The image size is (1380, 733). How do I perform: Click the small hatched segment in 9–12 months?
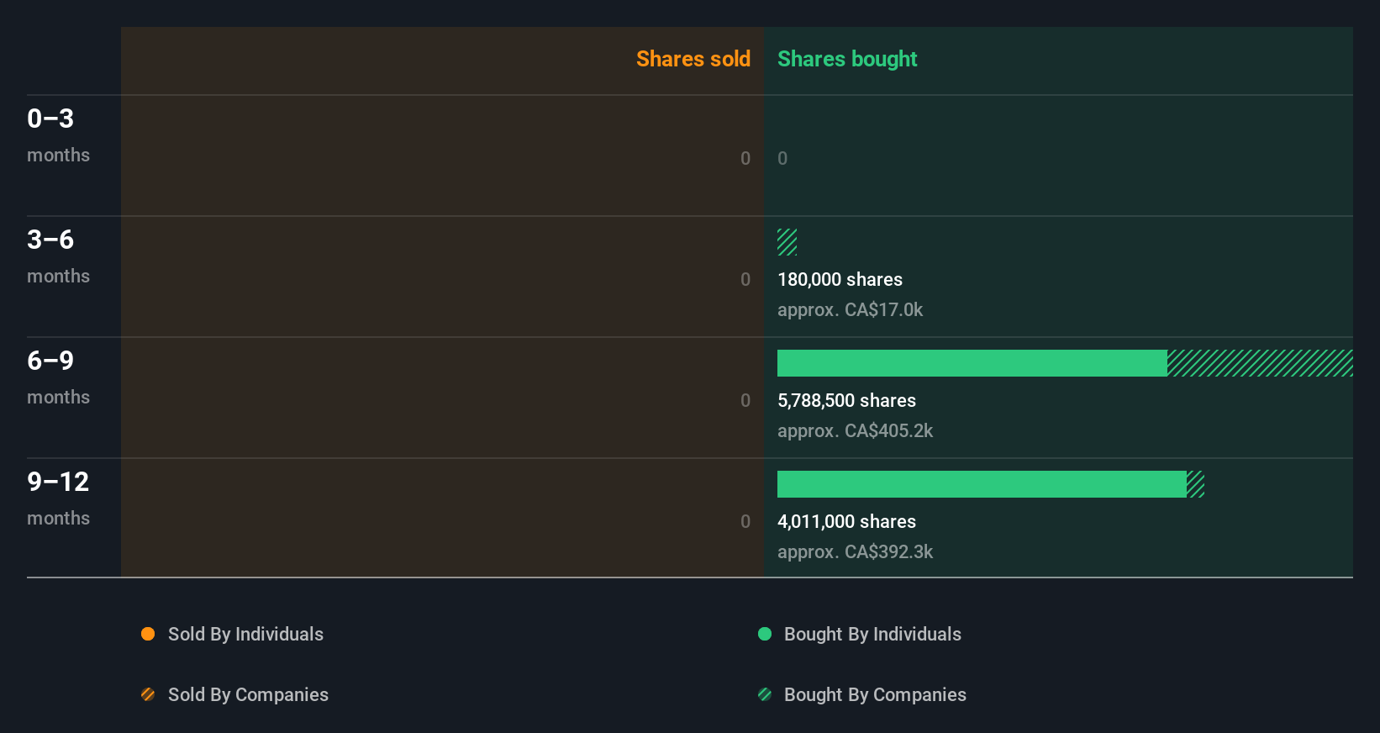1196,484
